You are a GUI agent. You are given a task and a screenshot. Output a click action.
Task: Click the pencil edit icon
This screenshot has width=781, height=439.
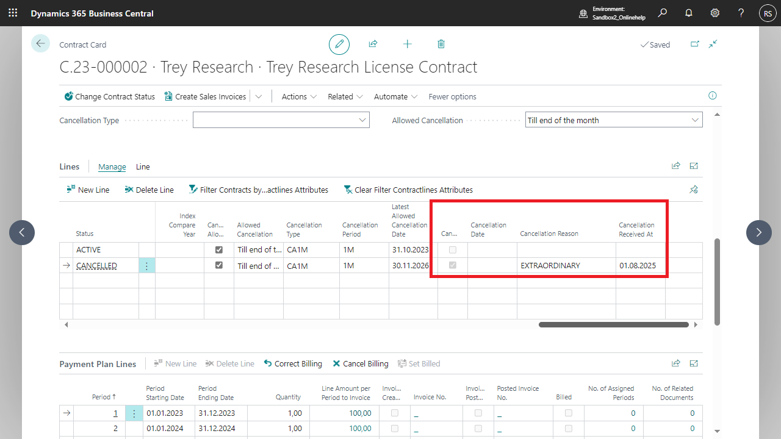339,44
